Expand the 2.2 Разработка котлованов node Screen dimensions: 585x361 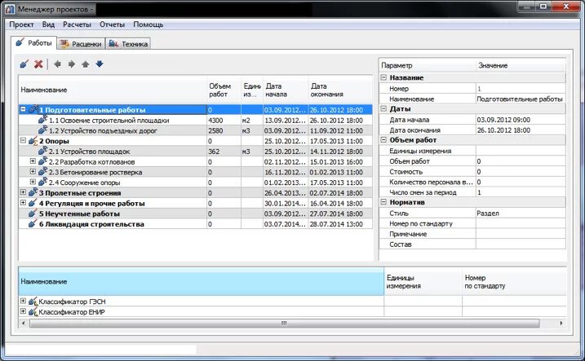click(33, 161)
